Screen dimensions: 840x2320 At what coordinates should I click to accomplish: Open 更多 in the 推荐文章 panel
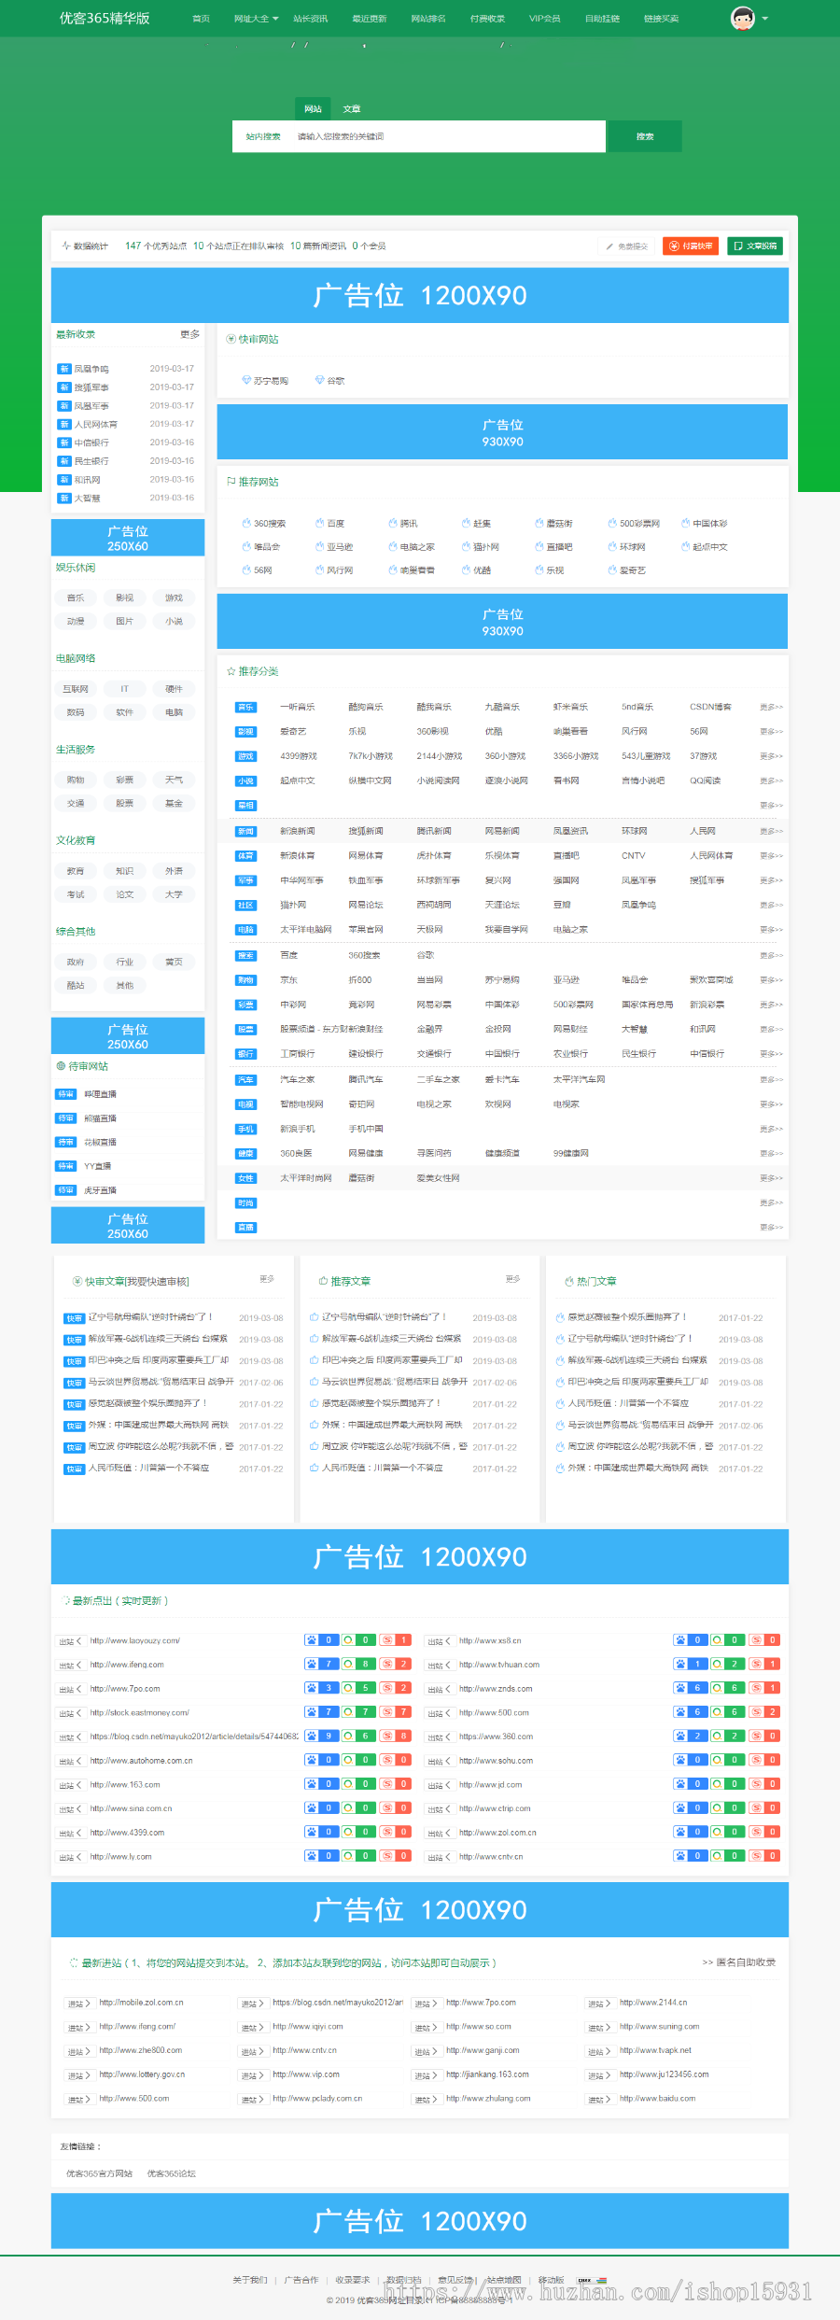click(513, 1279)
